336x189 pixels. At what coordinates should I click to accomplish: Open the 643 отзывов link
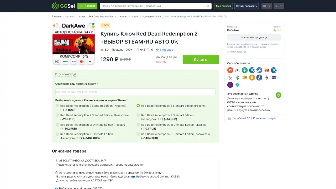click(x=165, y=50)
